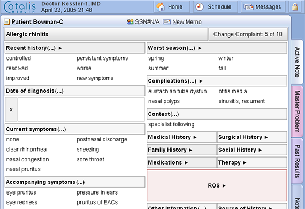Viewport: 305px width, 209px height.
Task: Expand Medical History
Action: click(181, 137)
